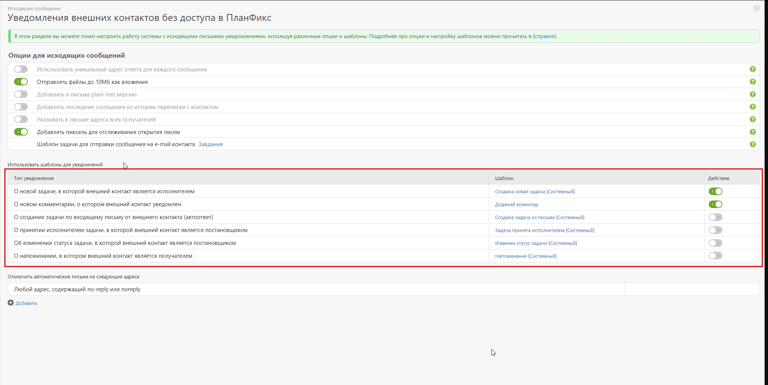Enable the auto-reply notification for incoming email tasks
This screenshot has width=768, height=385.
(x=715, y=217)
